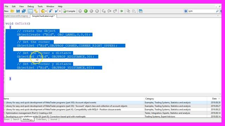The image size is (225, 126).
Task: Click the magnifier search icon
Action: point(217,11)
